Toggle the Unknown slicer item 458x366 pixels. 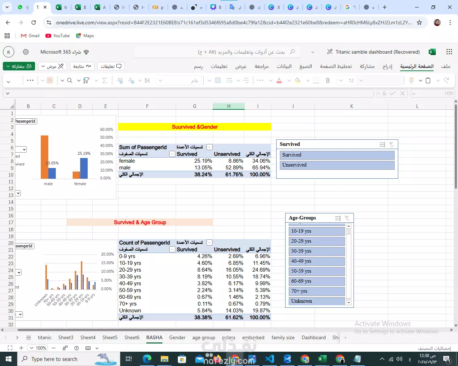click(x=317, y=301)
